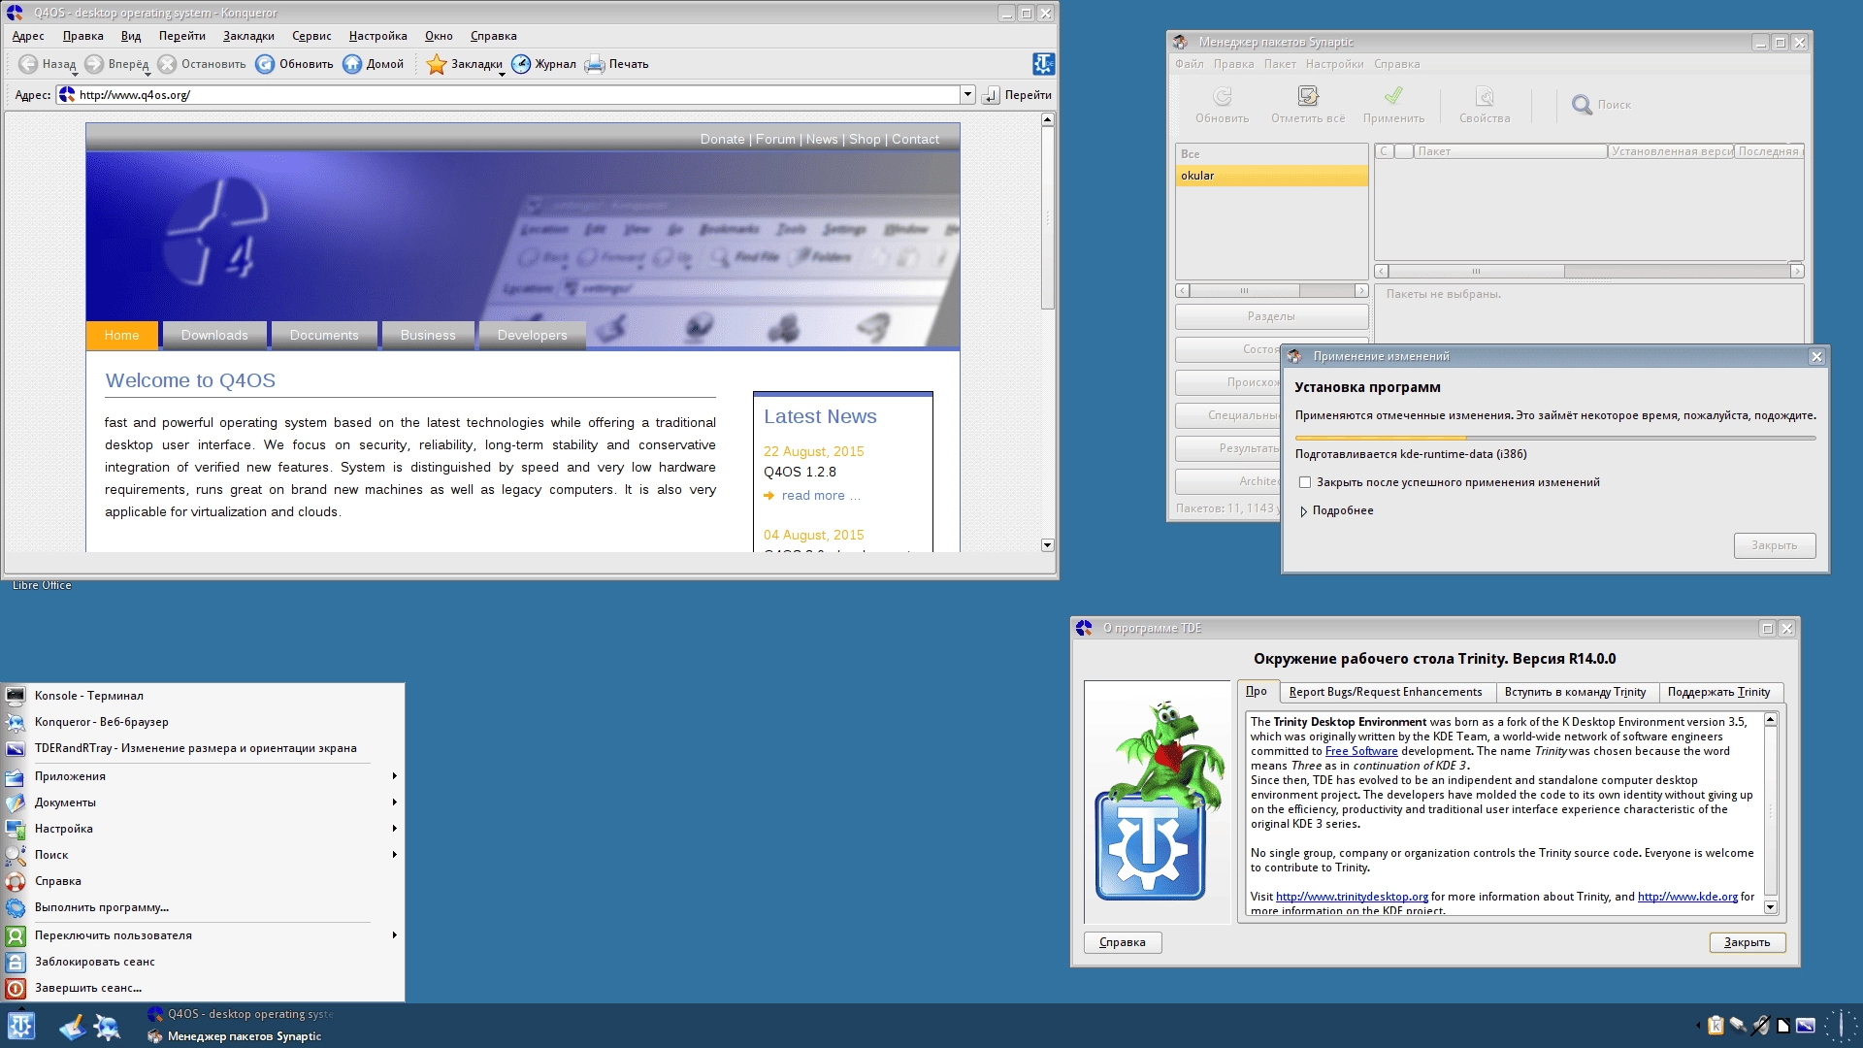Open Konqueror's Правка menu

[x=82, y=36]
